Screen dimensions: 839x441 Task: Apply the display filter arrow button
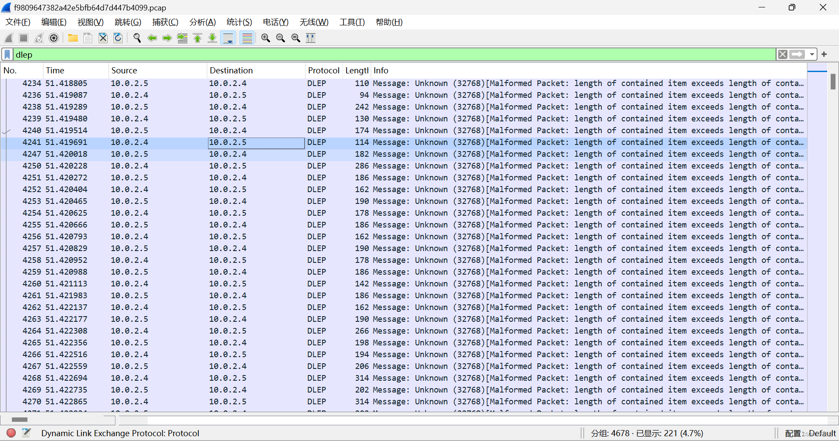pyautogui.click(x=797, y=55)
